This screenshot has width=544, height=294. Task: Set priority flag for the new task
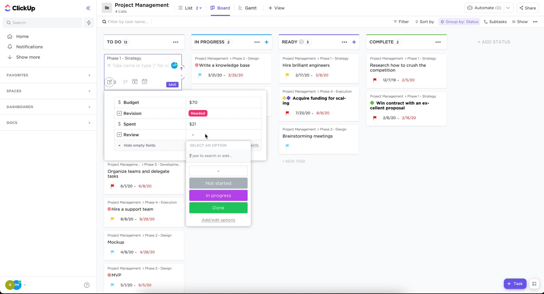pos(126,81)
